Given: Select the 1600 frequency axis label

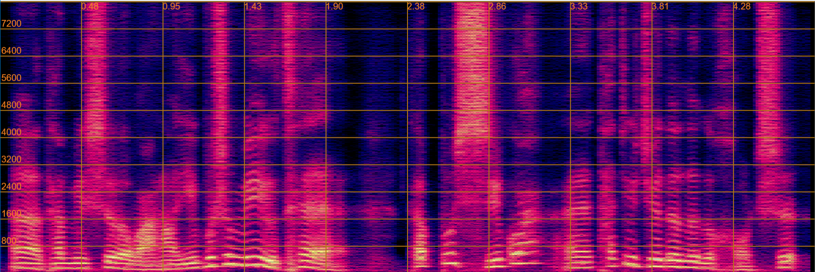Looking at the screenshot, I should pyautogui.click(x=11, y=213).
